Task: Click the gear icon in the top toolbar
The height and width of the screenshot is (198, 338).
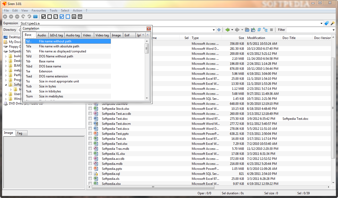Action: click(x=11, y=17)
